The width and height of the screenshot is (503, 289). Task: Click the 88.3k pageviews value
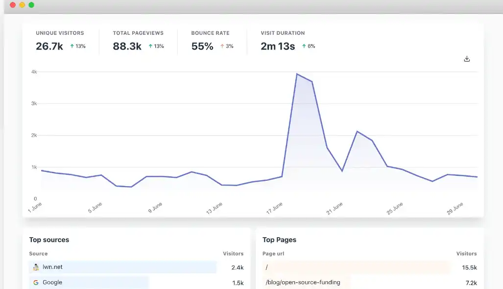coord(127,46)
